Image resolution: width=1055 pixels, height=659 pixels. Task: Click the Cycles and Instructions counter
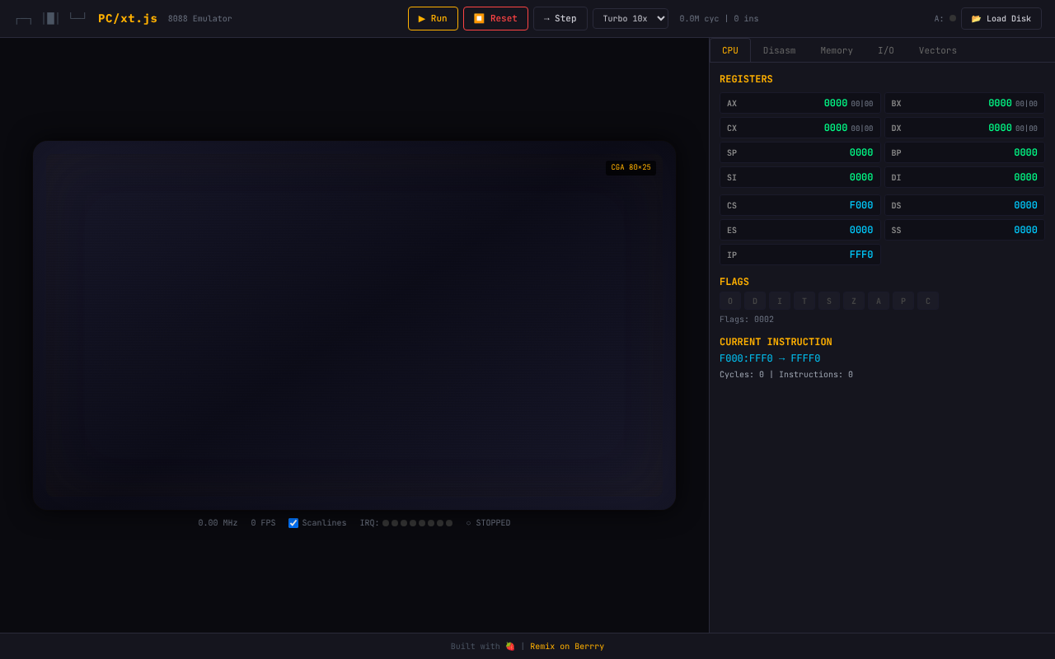click(x=786, y=375)
